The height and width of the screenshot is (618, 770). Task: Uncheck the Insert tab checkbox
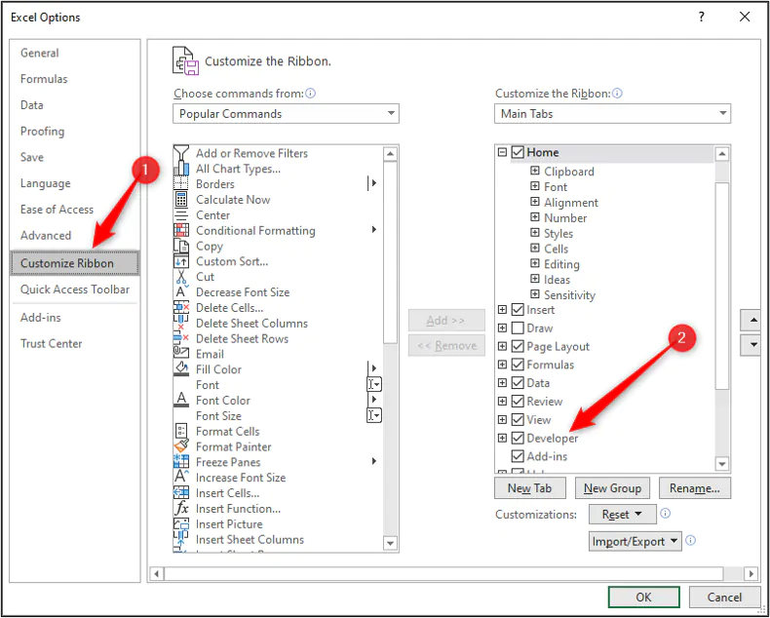(x=518, y=310)
